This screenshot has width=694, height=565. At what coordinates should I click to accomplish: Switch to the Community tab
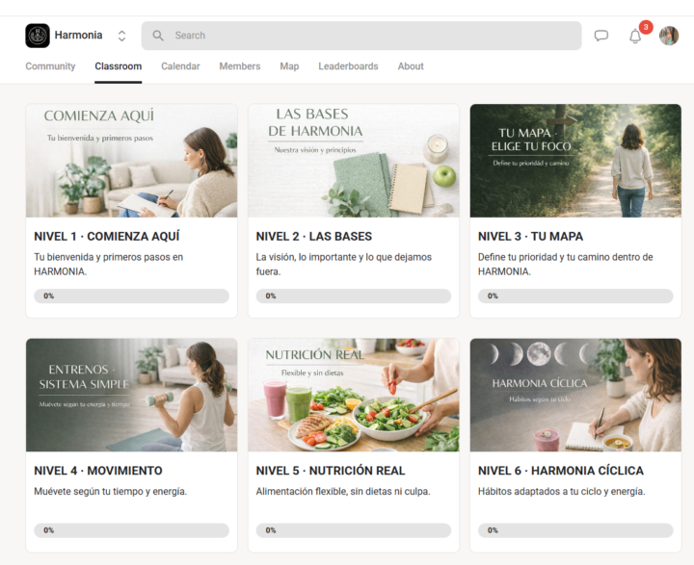50,66
